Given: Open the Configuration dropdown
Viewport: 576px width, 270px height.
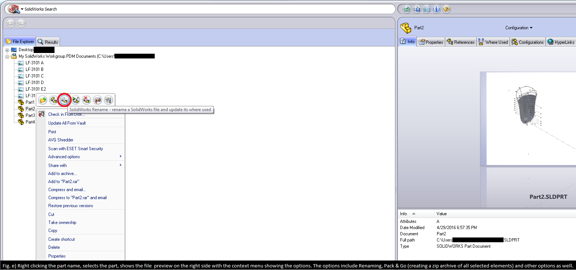Looking at the screenshot, I should coord(519,28).
